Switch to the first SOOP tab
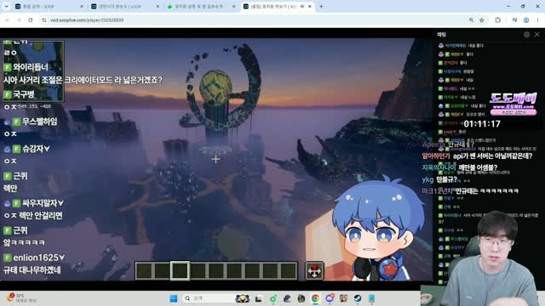 (x=49, y=6)
